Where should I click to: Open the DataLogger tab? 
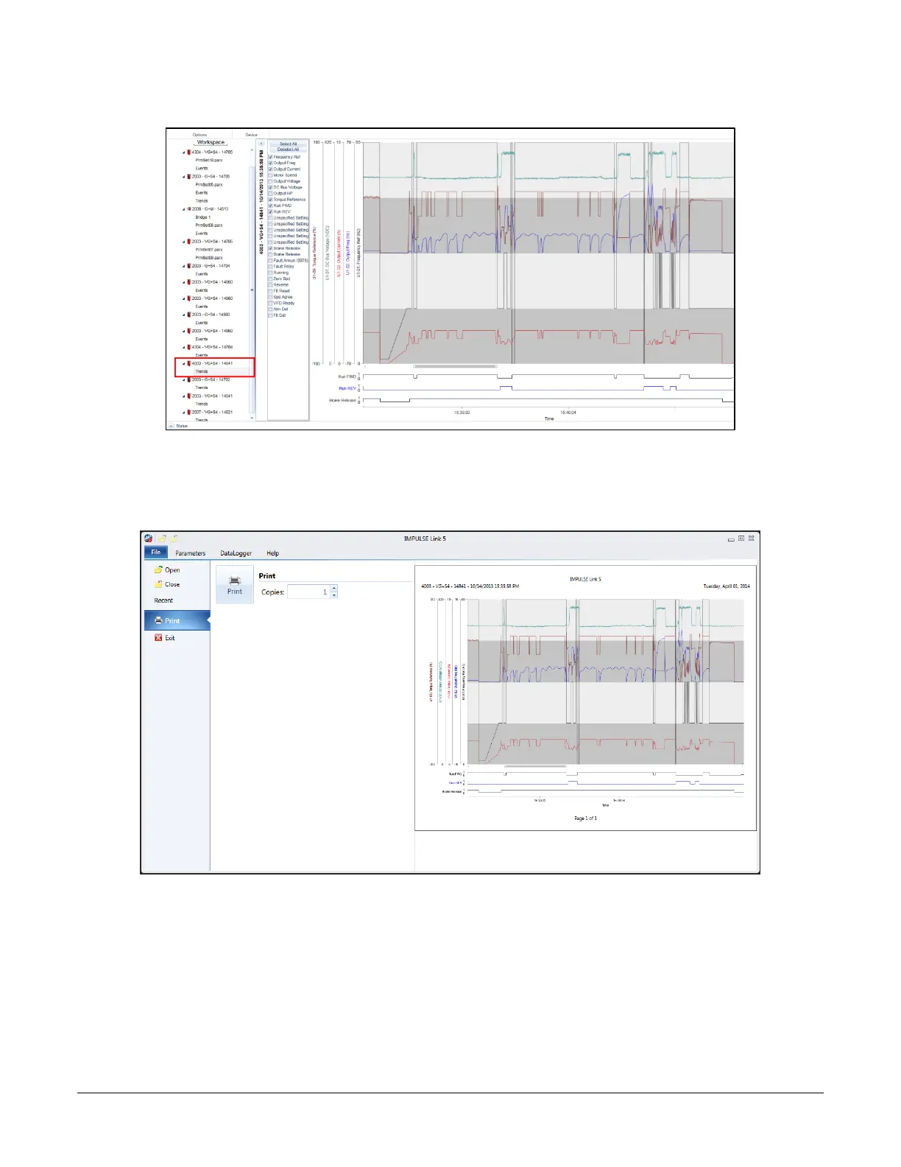(236, 553)
